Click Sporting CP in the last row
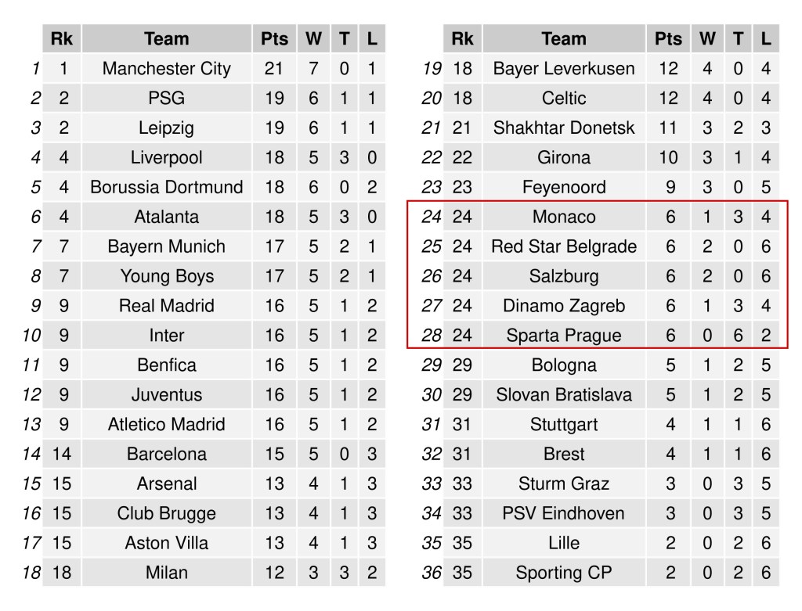This screenshot has height=611, width=802. coord(563,573)
